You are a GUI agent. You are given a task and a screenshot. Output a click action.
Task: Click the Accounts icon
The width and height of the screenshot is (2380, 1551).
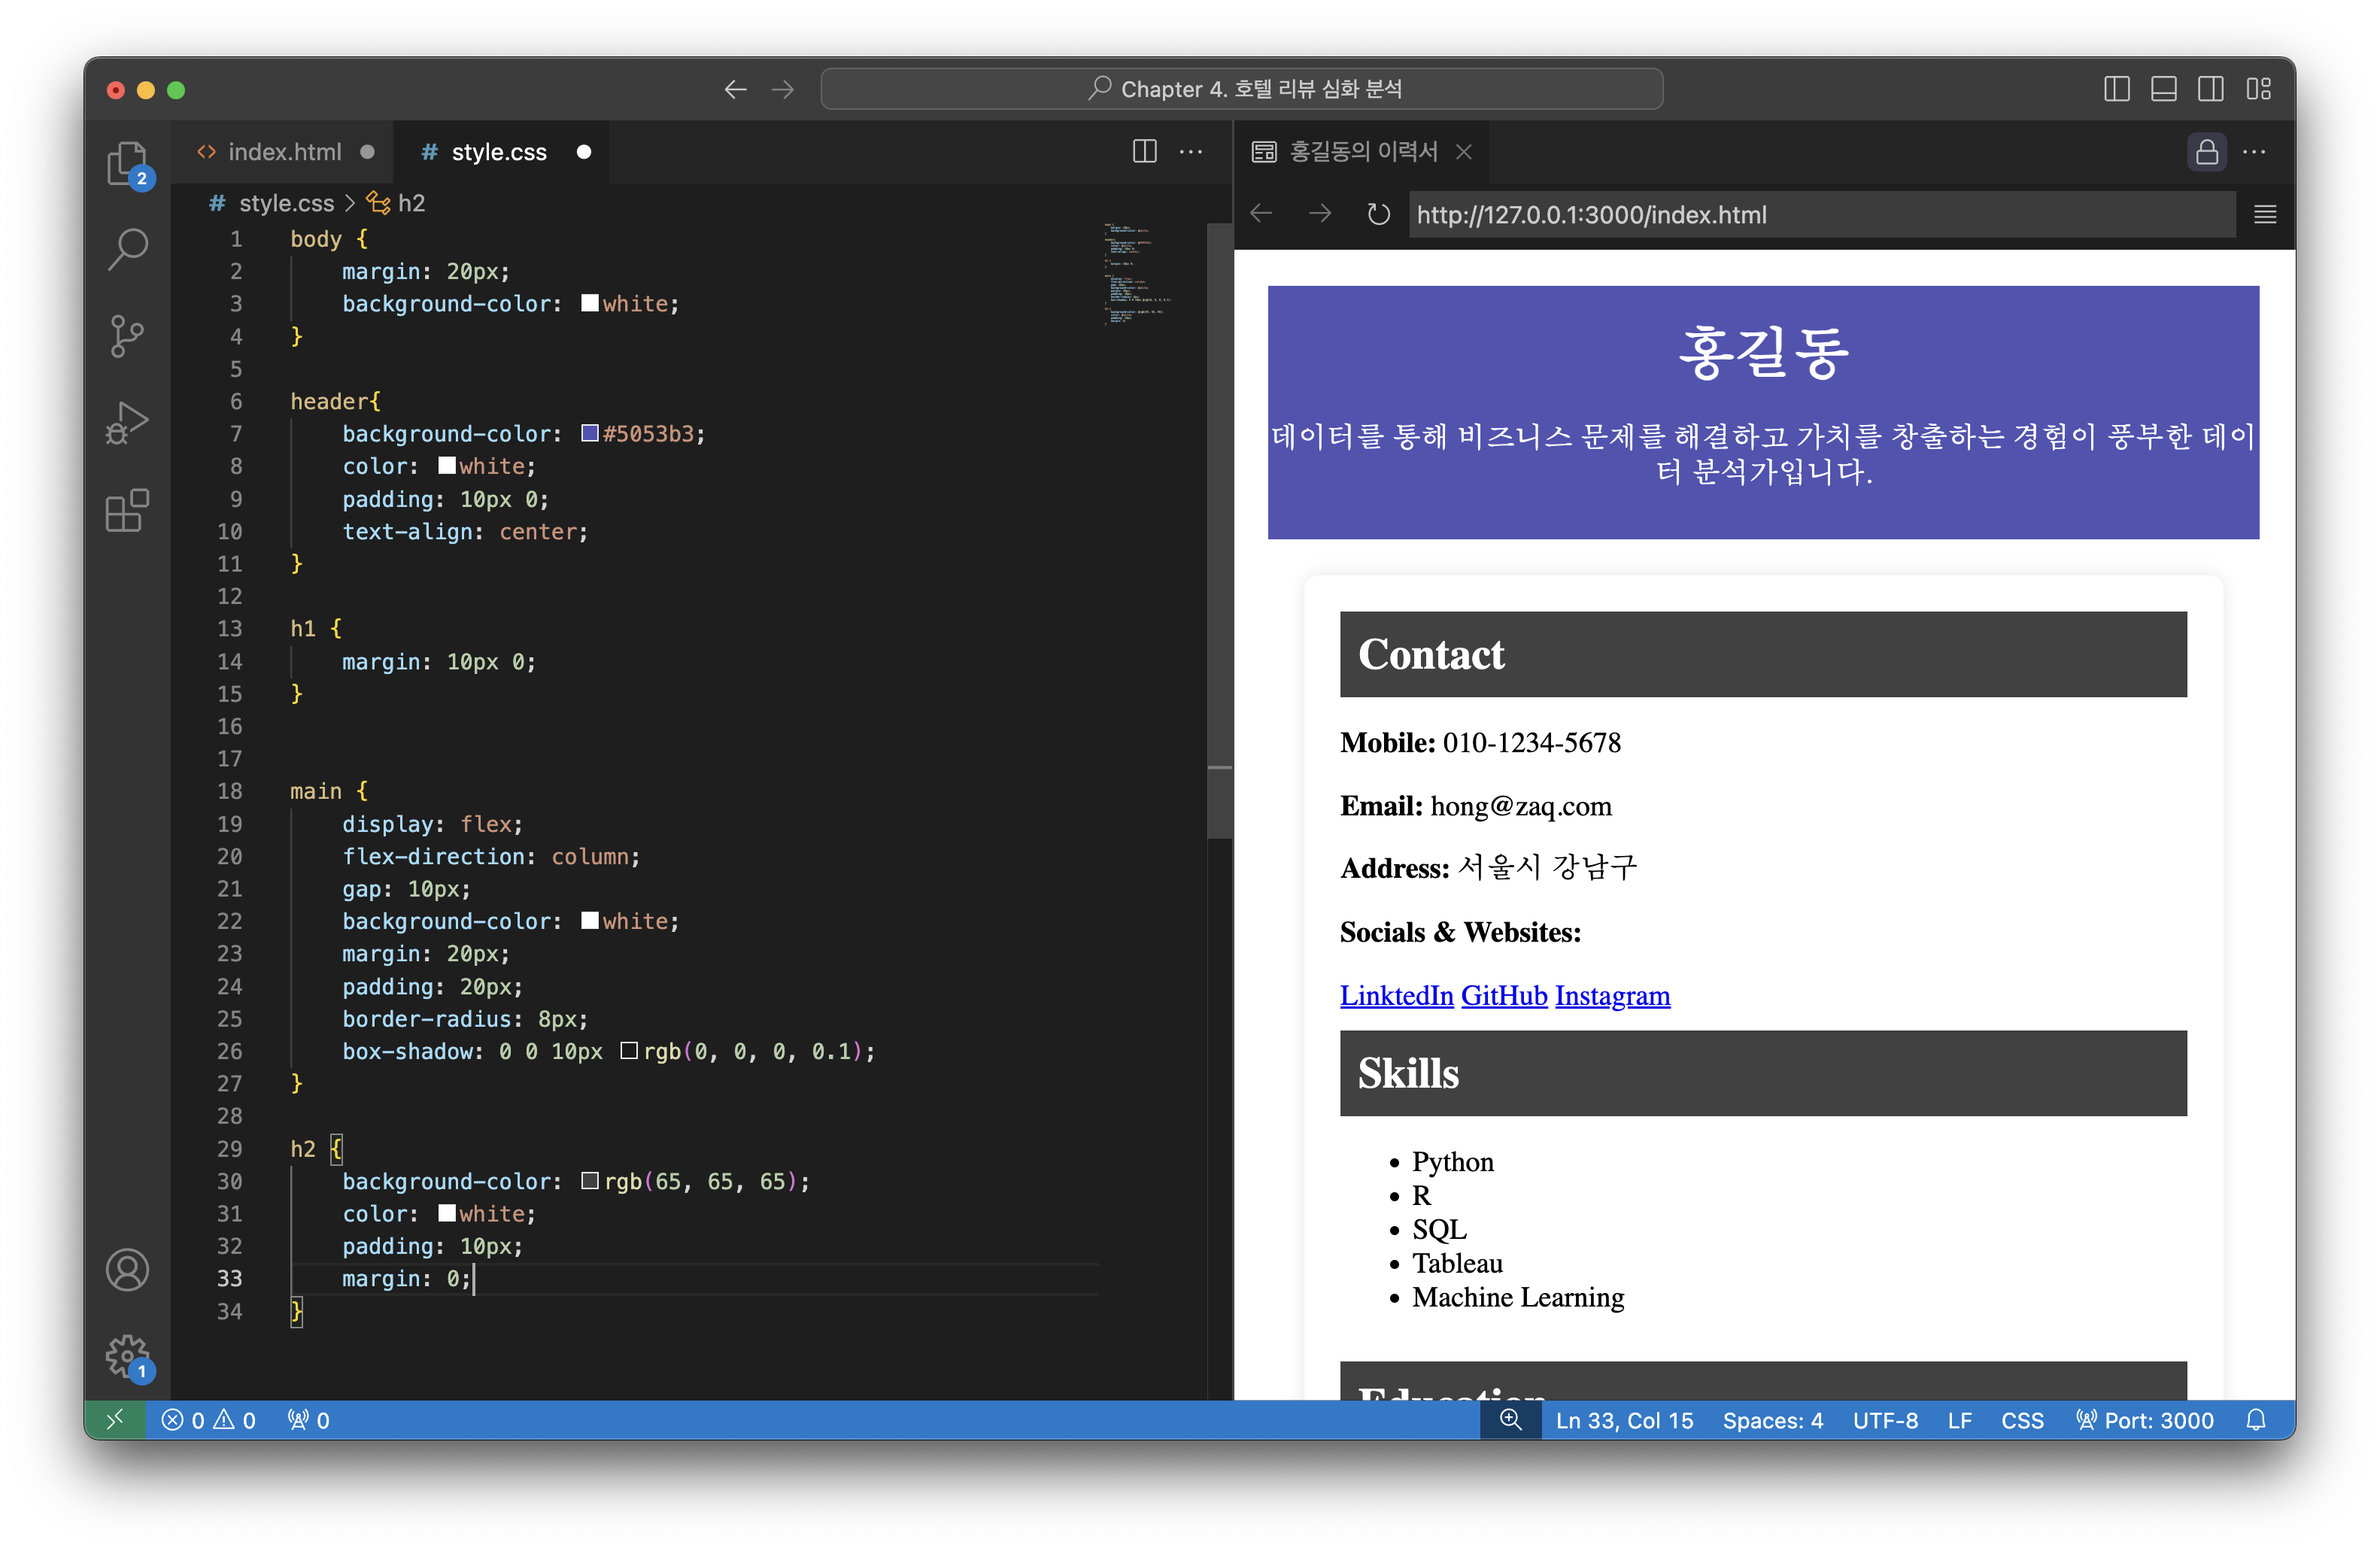[x=127, y=1270]
